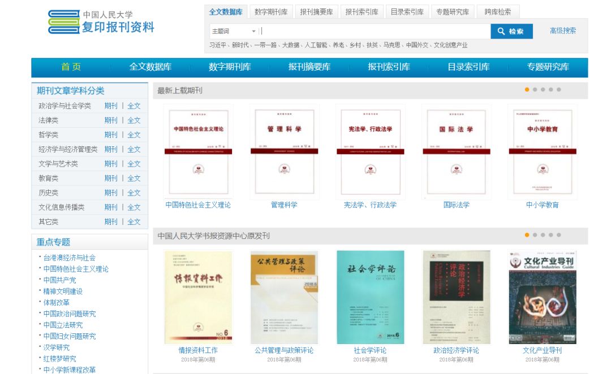Open 专题研究库 in the blue navigation bar

[x=548, y=67]
